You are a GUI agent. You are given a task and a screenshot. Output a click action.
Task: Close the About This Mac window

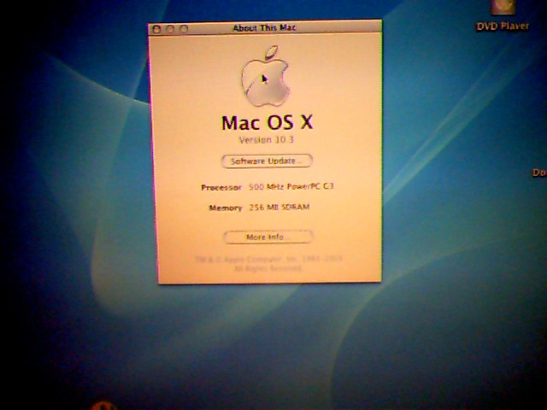156,30
